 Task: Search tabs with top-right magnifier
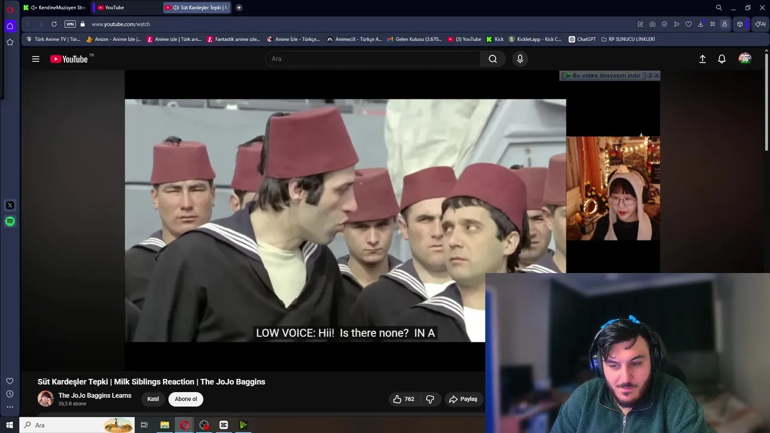coord(719,8)
